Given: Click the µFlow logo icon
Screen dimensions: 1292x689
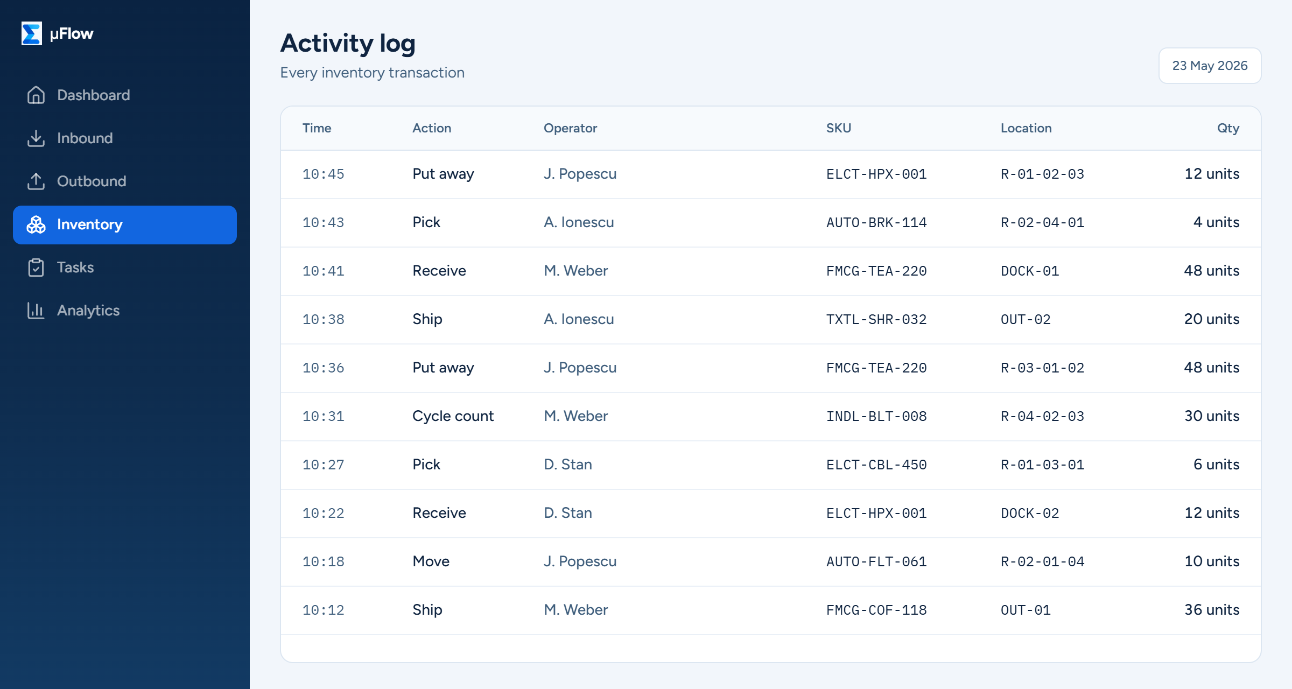Looking at the screenshot, I should (x=32, y=33).
